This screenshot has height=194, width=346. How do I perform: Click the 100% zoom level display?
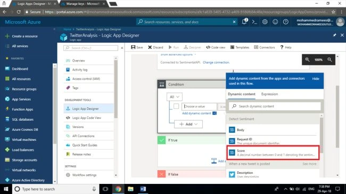[x=318, y=60]
